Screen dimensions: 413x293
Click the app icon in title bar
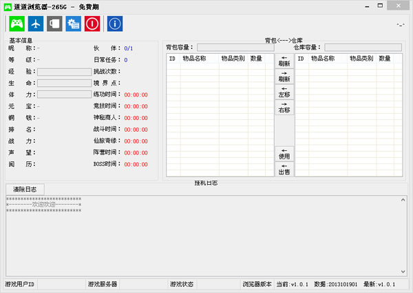(x=7, y=6)
